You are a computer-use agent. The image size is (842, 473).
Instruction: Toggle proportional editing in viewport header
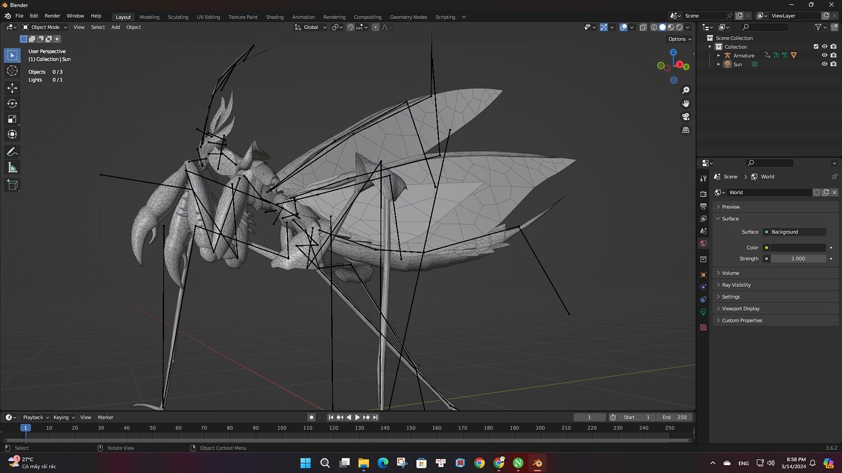click(376, 27)
